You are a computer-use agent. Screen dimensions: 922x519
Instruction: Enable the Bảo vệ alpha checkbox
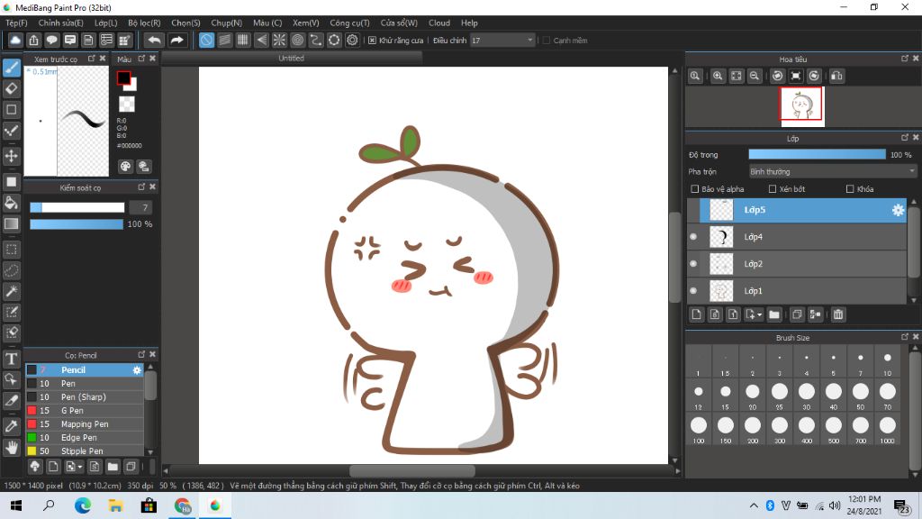point(695,189)
